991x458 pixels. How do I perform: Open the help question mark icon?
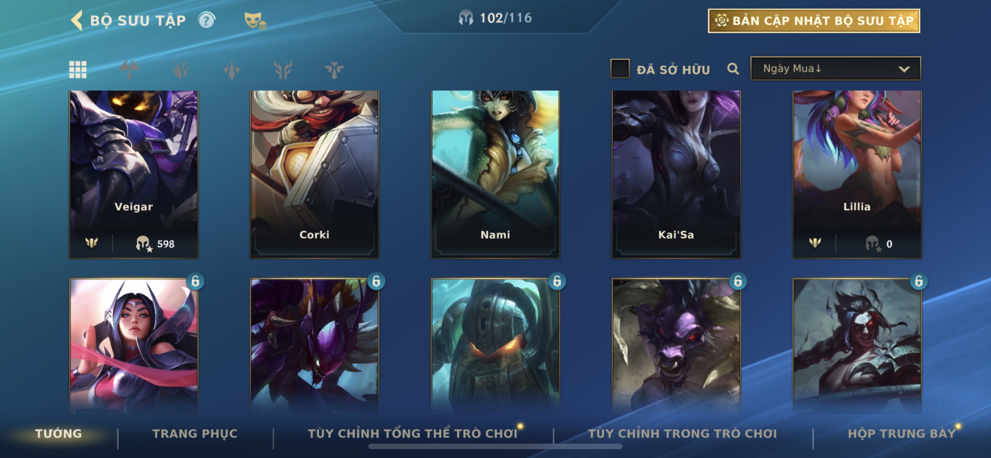pos(206,20)
